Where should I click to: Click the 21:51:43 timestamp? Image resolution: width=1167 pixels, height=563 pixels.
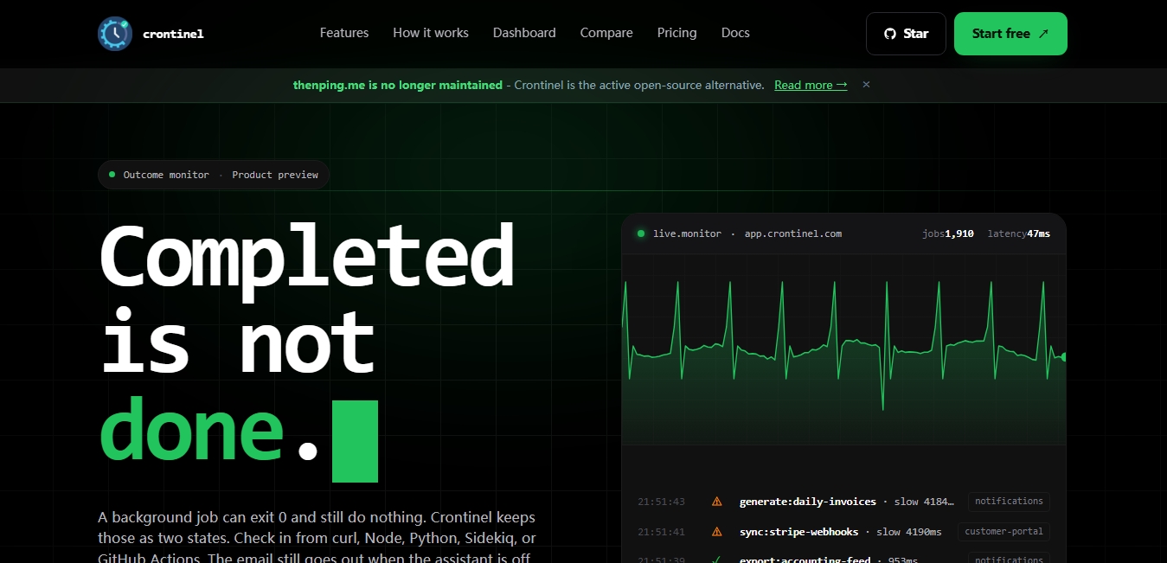661,502
